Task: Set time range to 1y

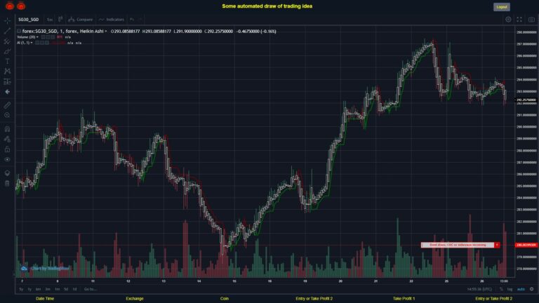Action: 29,289
